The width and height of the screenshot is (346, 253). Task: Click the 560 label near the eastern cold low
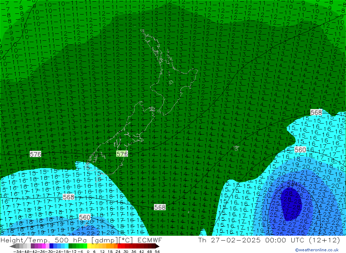click(300, 150)
